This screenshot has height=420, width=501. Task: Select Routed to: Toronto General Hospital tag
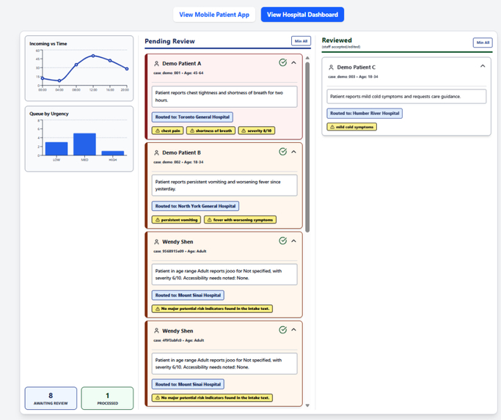point(192,117)
